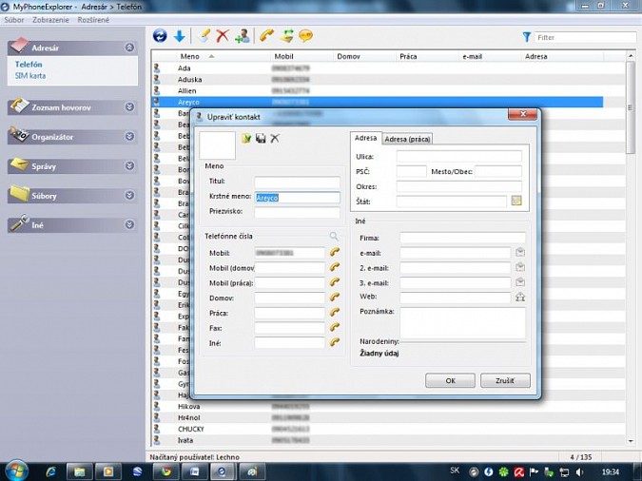Screen dimensions: 642x481
Task: Click the Filter search field
Action: coord(585,38)
